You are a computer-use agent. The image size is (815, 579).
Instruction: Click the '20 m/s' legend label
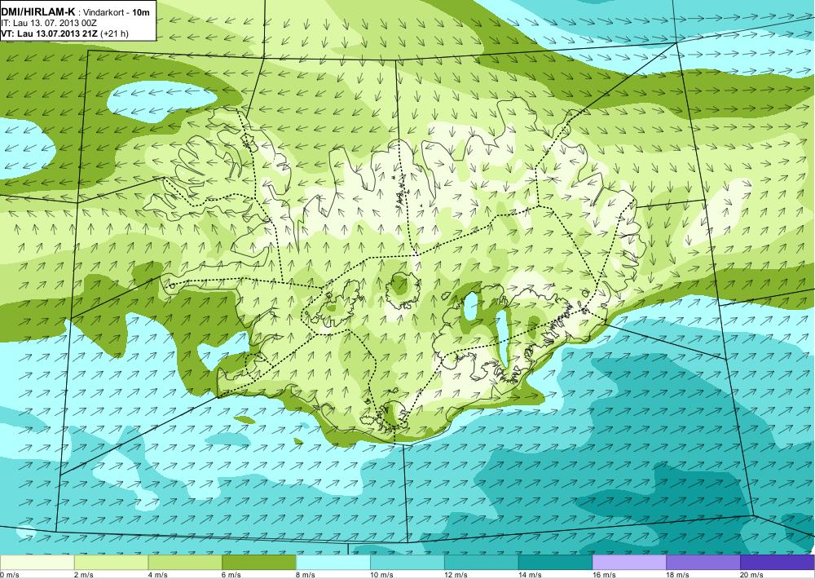coord(751,575)
